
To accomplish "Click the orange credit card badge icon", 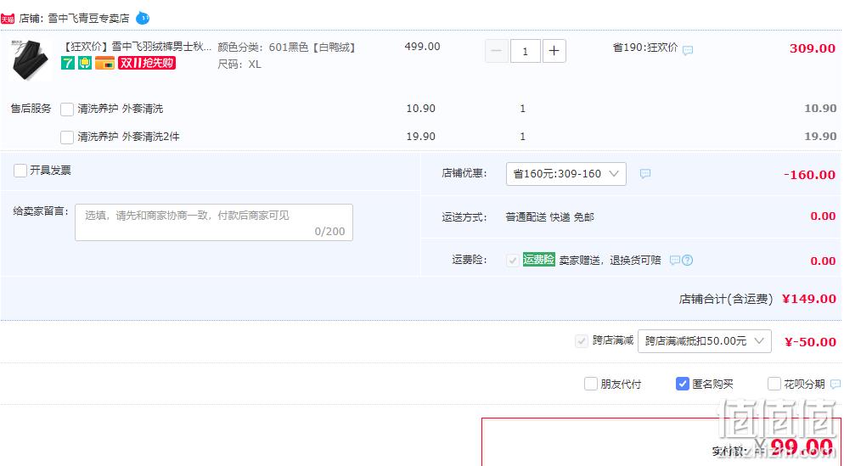I will click(104, 63).
